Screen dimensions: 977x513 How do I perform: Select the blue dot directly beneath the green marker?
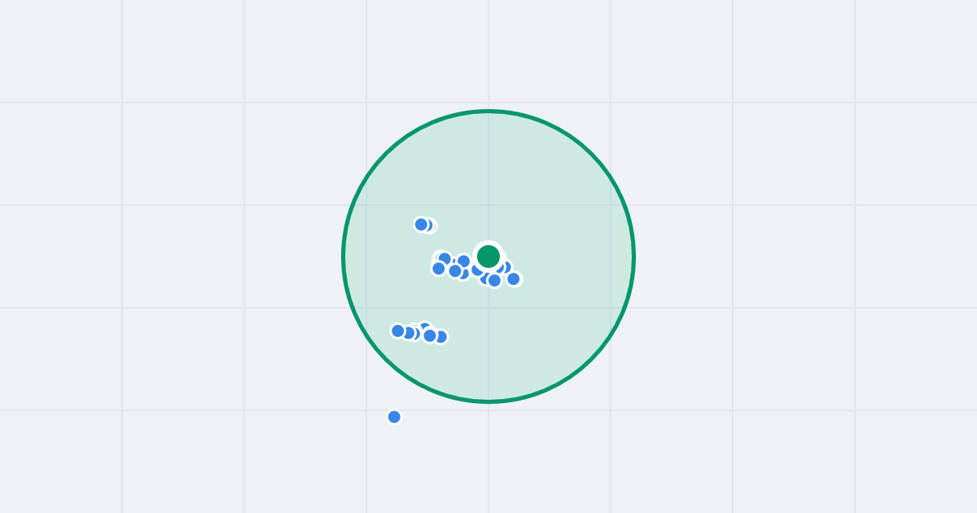[494, 280]
